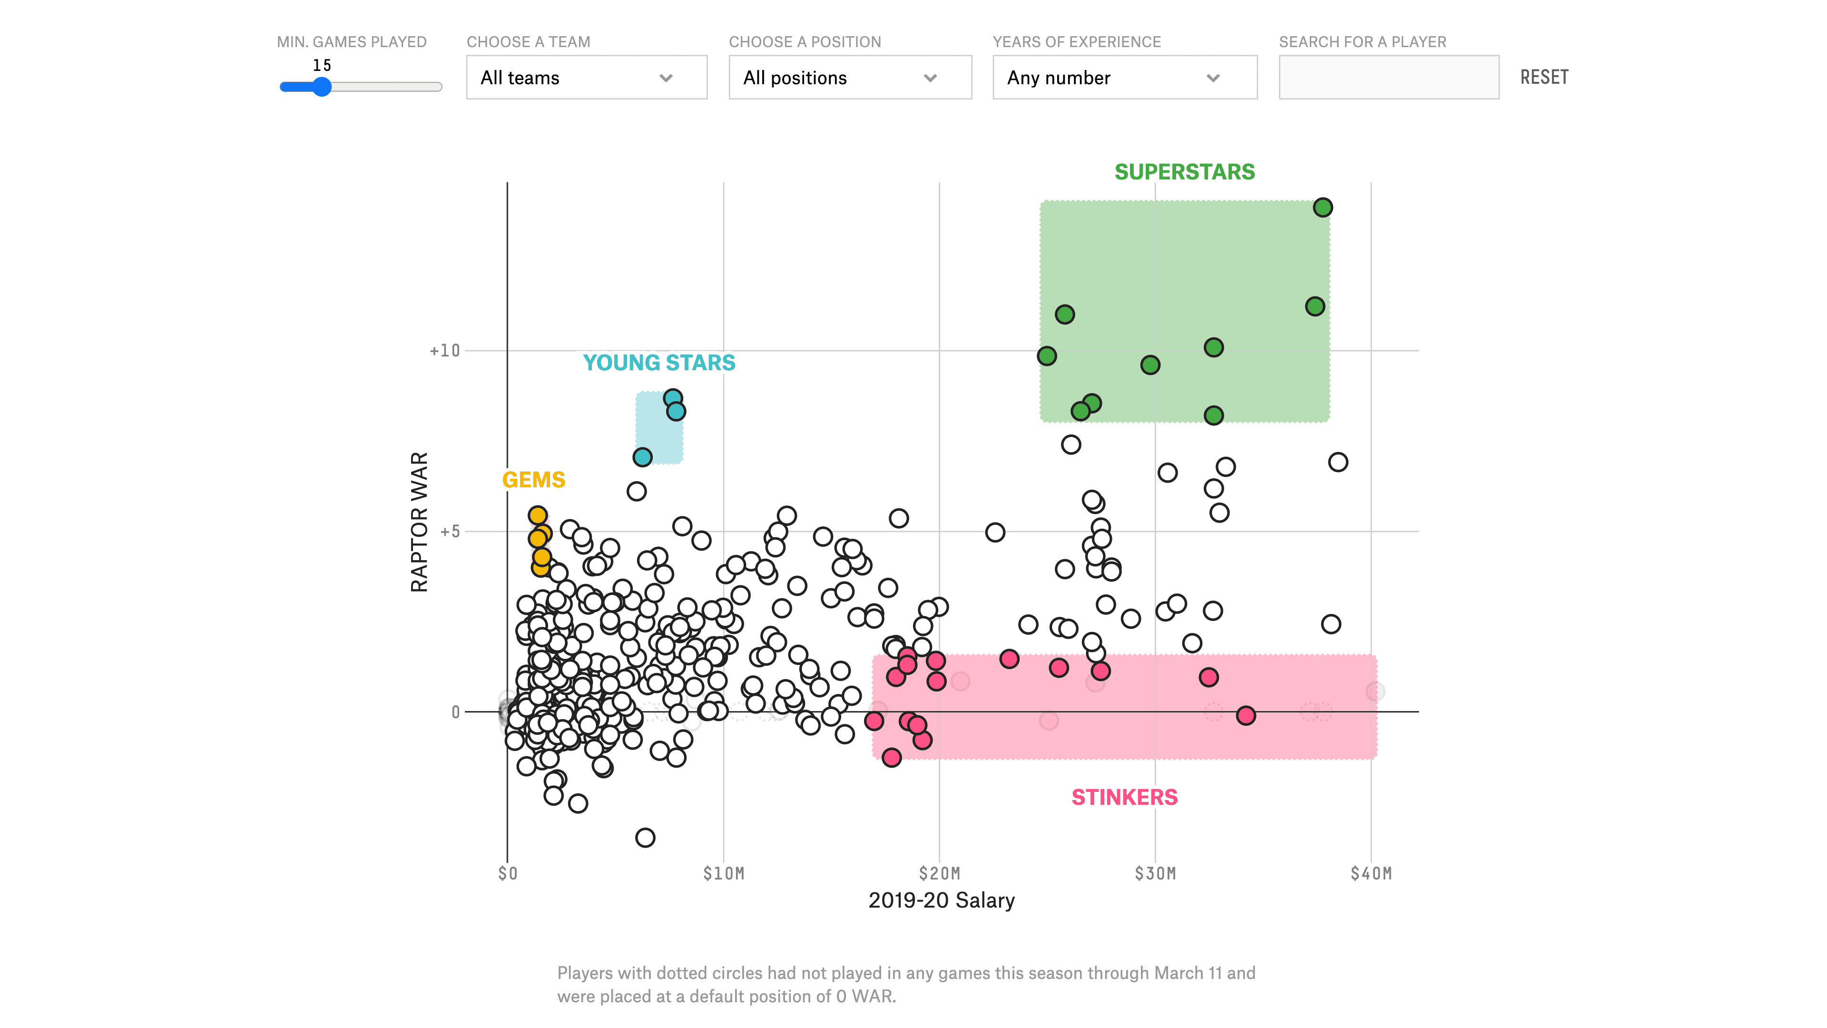Expand the All positions dropdown
The height and width of the screenshot is (1028, 1827).
point(850,77)
